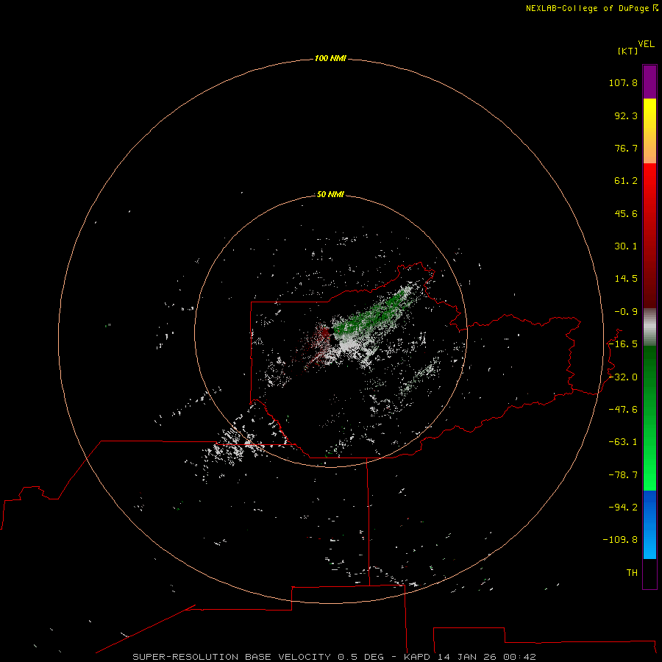Select the -63.1 legend value
Viewport: 662px width, 662px height.
click(623, 442)
